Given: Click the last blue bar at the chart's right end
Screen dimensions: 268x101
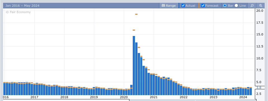Looking at the screenshot, I should pos(251,92).
